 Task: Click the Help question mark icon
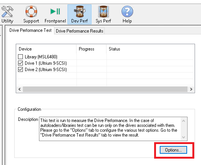(x=127, y=12)
